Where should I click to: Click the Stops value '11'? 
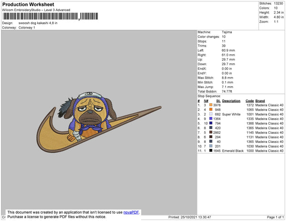point(224,41)
